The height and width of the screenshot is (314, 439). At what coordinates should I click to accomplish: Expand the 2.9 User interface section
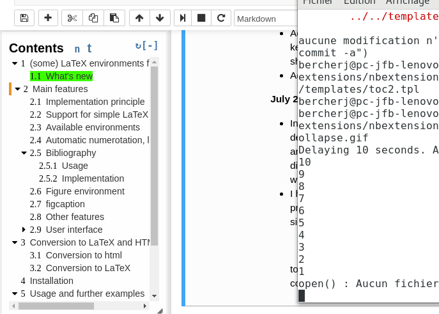[24, 230]
